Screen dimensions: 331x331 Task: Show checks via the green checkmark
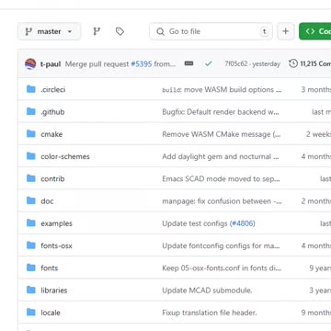[x=209, y=63]
